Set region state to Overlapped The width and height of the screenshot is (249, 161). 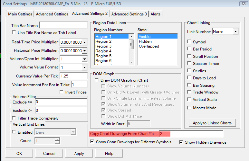(158, 46)
